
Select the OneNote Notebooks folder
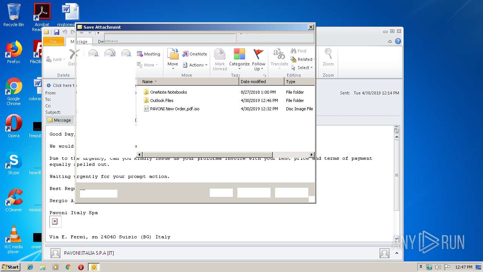165,92
